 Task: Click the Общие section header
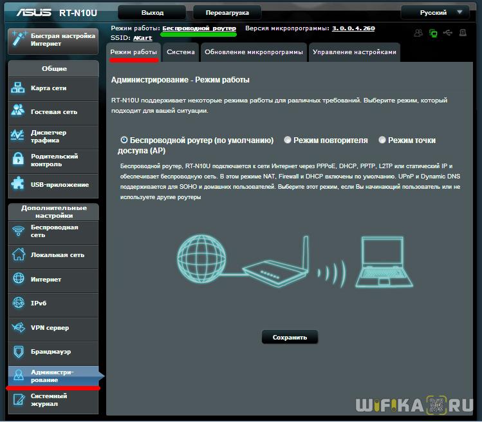(54, 69)
